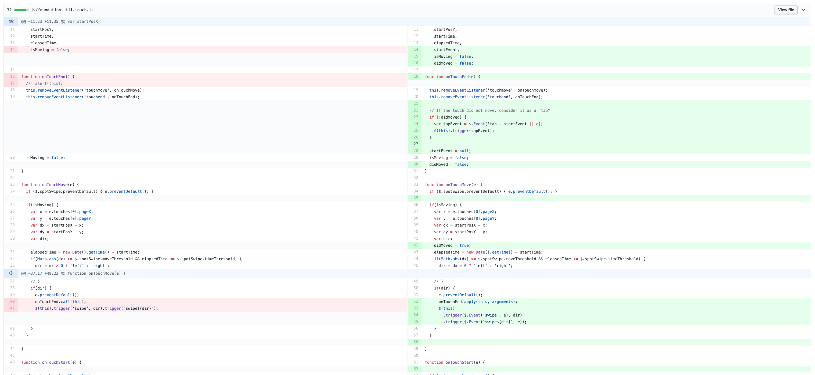Click right line number 30 didMoved false

click(416, 164)
